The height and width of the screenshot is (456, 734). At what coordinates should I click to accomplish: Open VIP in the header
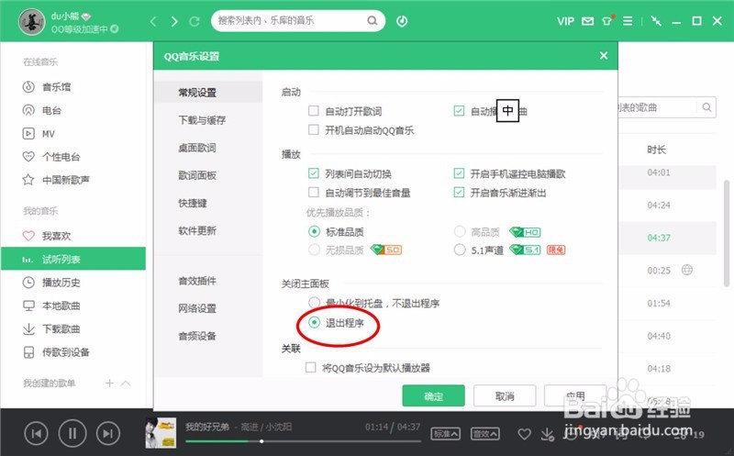coord(565,21)
